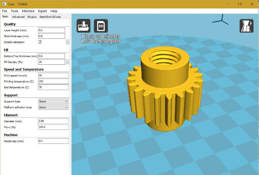Image resolution: width=259 pixels, height=175 pixels.
Task: Open Fill Density settings ellipsis button
Action: (x=68, y=62)
